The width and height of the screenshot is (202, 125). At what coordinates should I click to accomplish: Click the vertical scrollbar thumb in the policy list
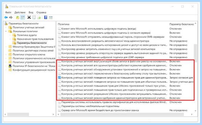coord(195,53)
